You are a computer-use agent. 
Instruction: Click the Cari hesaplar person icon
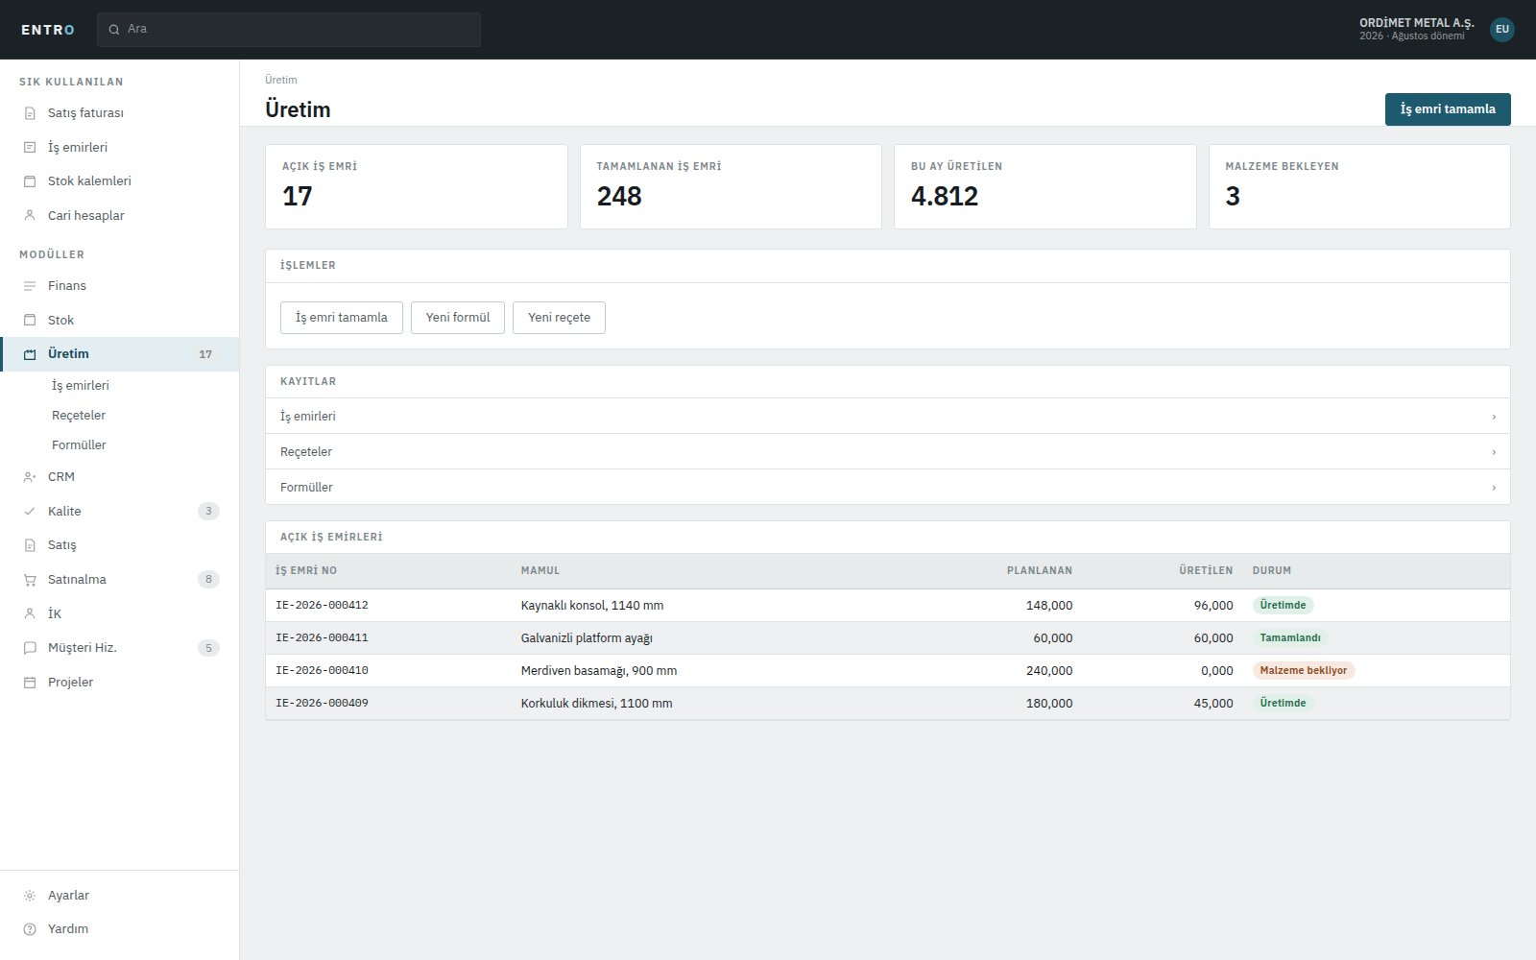30,215
